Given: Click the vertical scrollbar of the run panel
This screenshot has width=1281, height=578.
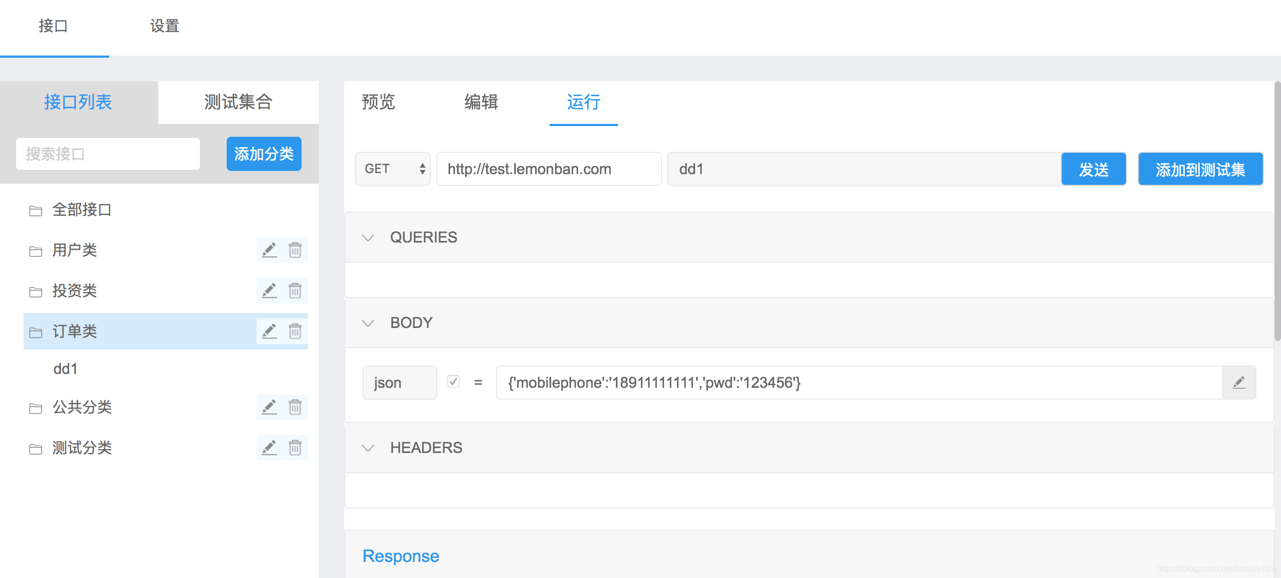Looking at the screenshot, I should tap(1277, 211).
